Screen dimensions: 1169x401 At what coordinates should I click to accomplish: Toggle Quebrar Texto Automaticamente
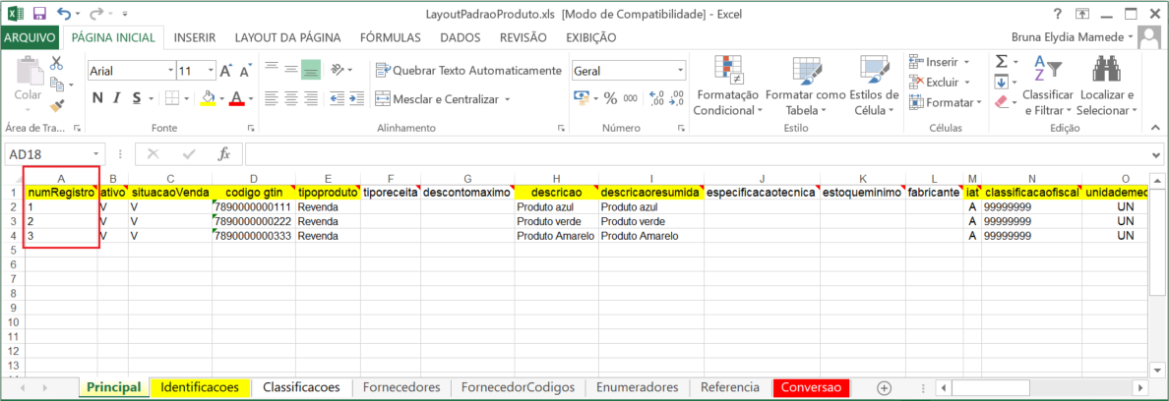point(468,71)
